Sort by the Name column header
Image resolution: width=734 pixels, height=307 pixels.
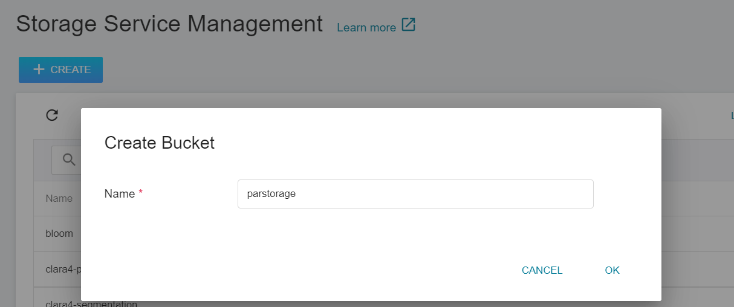[x=59, y=198]
